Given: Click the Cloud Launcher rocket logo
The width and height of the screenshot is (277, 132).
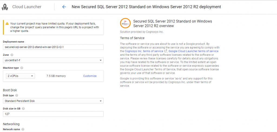Looking at the screenshot, I should point(5,7).
